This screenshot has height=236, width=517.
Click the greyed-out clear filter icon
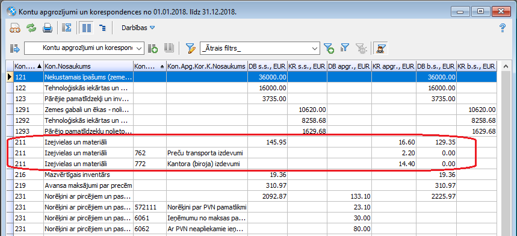[x=361, y=48]
